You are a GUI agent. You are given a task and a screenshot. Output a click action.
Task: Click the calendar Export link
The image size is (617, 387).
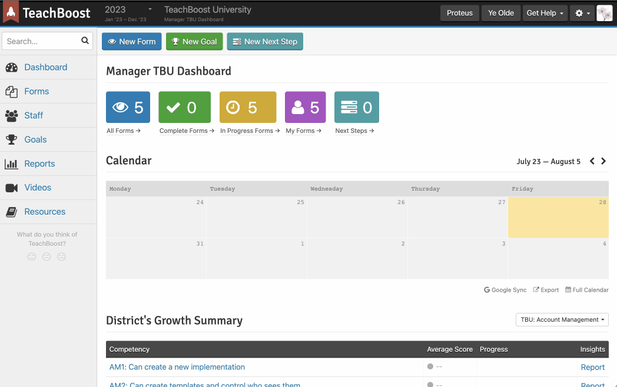[x=546, y=290]
